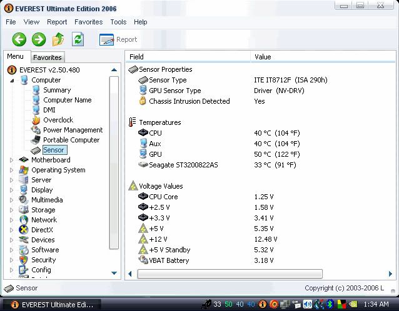Image resolution: width=399 pixels, height=311 pixels.
Task: Click the Software icon
Action: [24, 250]
